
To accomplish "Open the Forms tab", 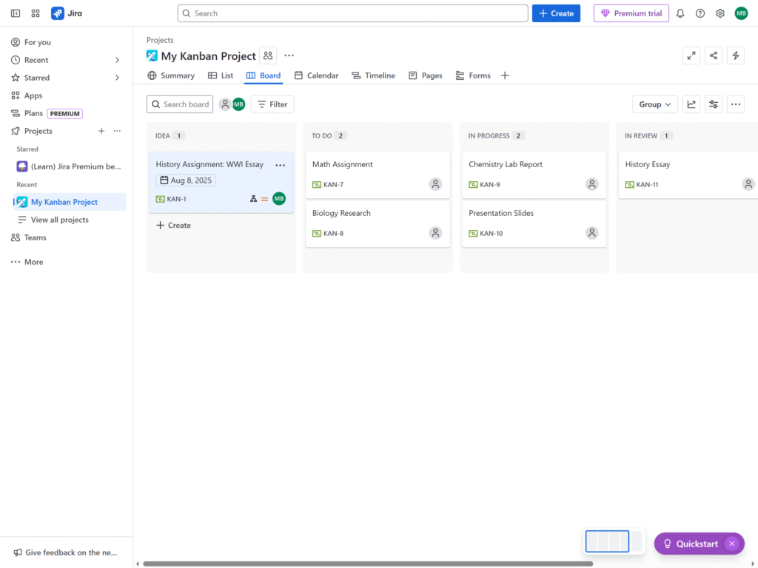I will click(473, 75).
